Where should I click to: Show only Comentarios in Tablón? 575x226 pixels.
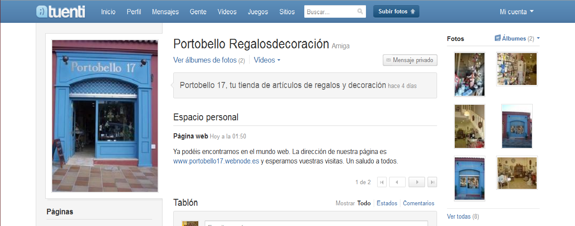click(x=419, y=203)
